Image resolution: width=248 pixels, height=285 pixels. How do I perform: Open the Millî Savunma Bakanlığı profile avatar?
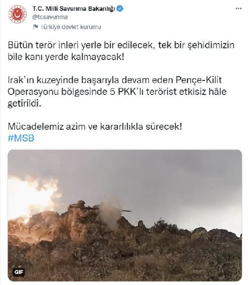point(17,14)
